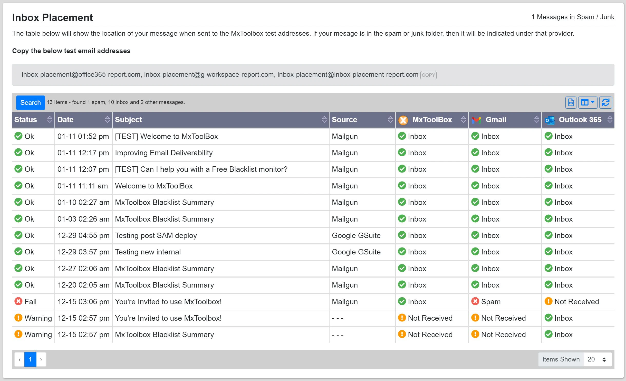The width and height of the screenshot is (626, 381).
Task: Select page 1 in pagination
Action: pyautogui.click(x=30, y=359)
